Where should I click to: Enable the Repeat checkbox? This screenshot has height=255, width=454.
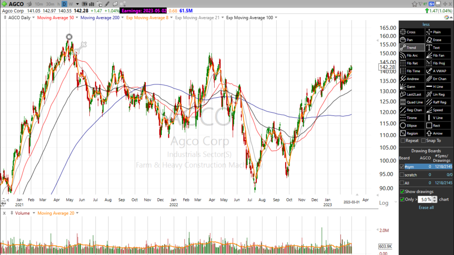(403, 141)
